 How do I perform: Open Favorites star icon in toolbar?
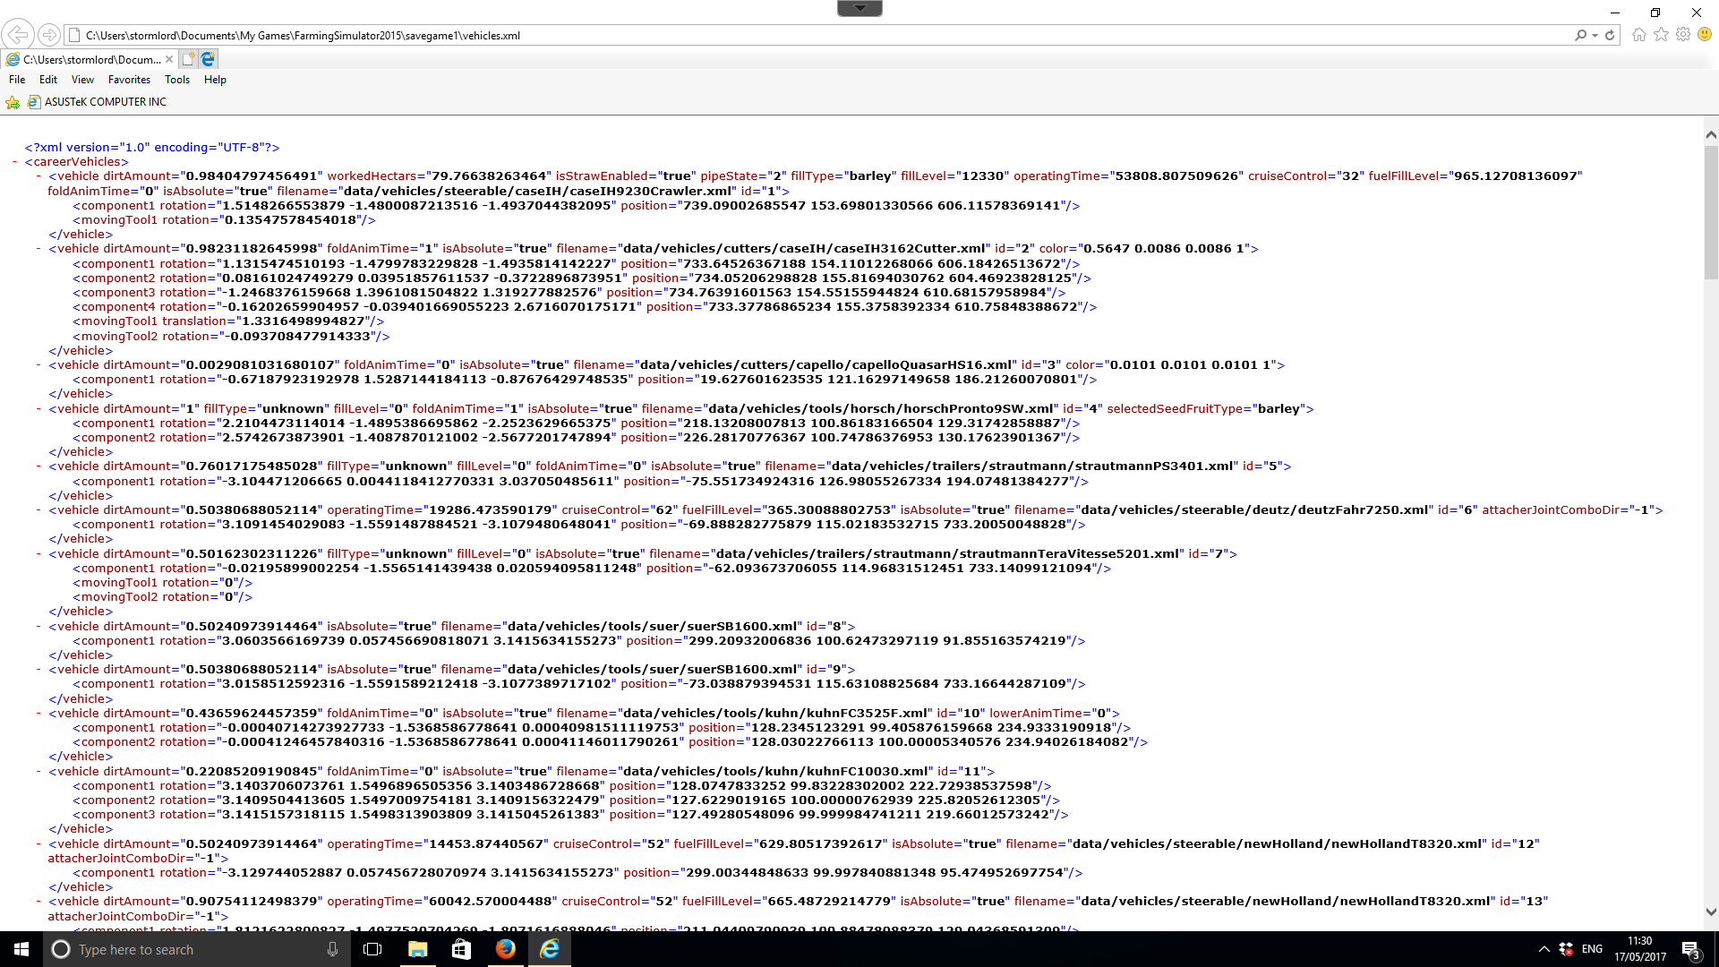(1661, 34)
